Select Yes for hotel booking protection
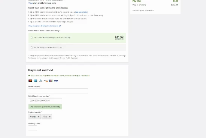This screenshot has height=138, width=206. click(32, 38)
